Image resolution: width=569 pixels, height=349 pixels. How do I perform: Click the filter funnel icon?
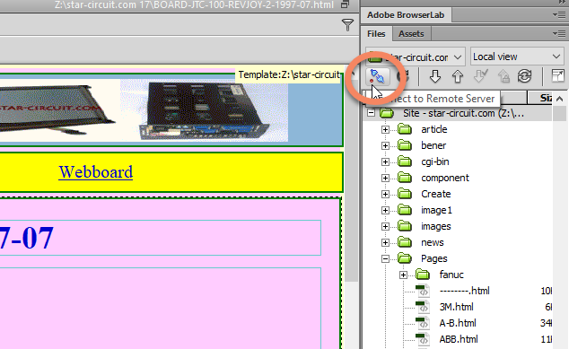click(x=347, y=24)
